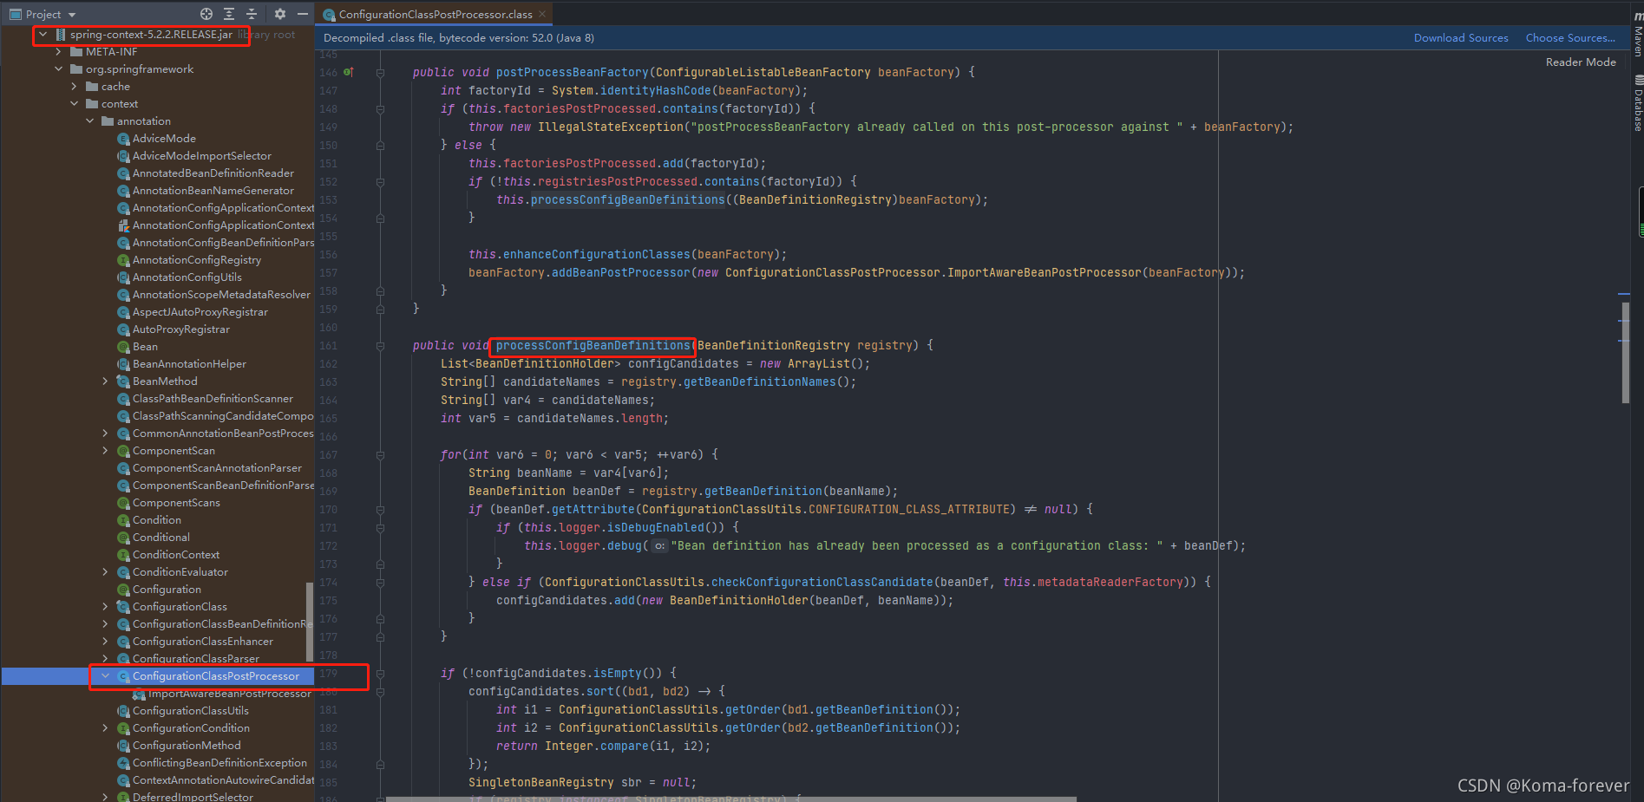This screenshot has width=1644, height=802.
Task: Expand the cache package
Action: (74, 87)
